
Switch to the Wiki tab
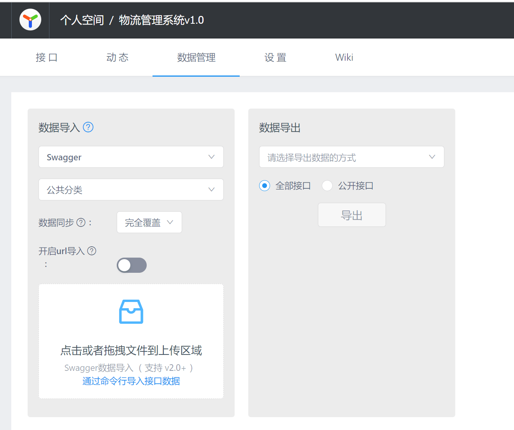(344, 57)
